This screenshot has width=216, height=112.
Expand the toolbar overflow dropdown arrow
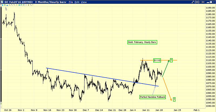(33, 5)
